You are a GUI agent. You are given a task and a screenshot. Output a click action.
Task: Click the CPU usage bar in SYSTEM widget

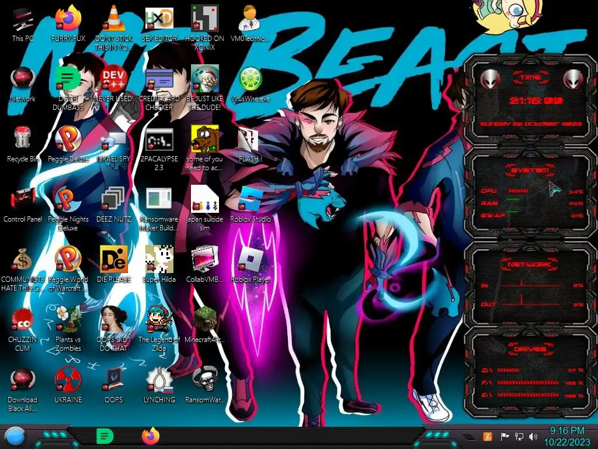coord(519,191)
